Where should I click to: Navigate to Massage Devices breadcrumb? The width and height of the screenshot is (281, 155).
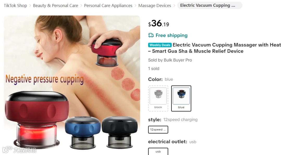pyautogui.click(x=155, y=5)
